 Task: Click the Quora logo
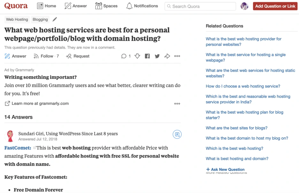[16, 6]
